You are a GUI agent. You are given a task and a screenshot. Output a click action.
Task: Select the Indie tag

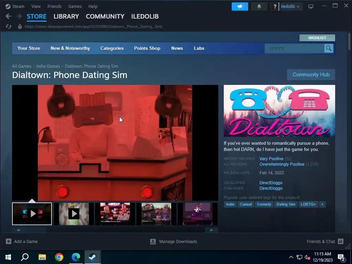pos(230,204)
